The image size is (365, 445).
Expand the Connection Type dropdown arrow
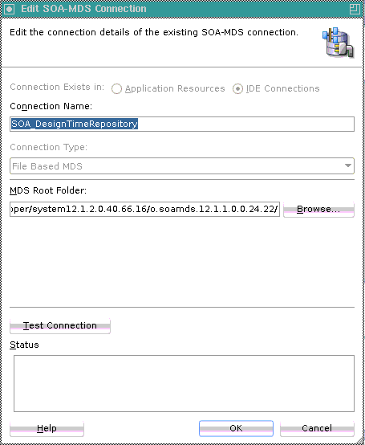(x=348, y=165)
